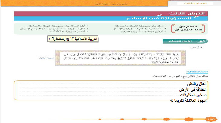Screen dimensions: 221x123
Task: Click the orange page number 106 badge
Action: [x=211, y=120]
